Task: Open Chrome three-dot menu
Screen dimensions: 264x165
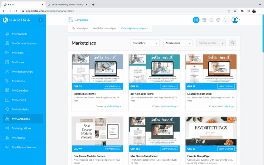Action: (260, 11)
